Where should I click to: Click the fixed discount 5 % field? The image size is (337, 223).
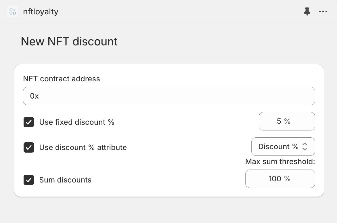point(287,121)
